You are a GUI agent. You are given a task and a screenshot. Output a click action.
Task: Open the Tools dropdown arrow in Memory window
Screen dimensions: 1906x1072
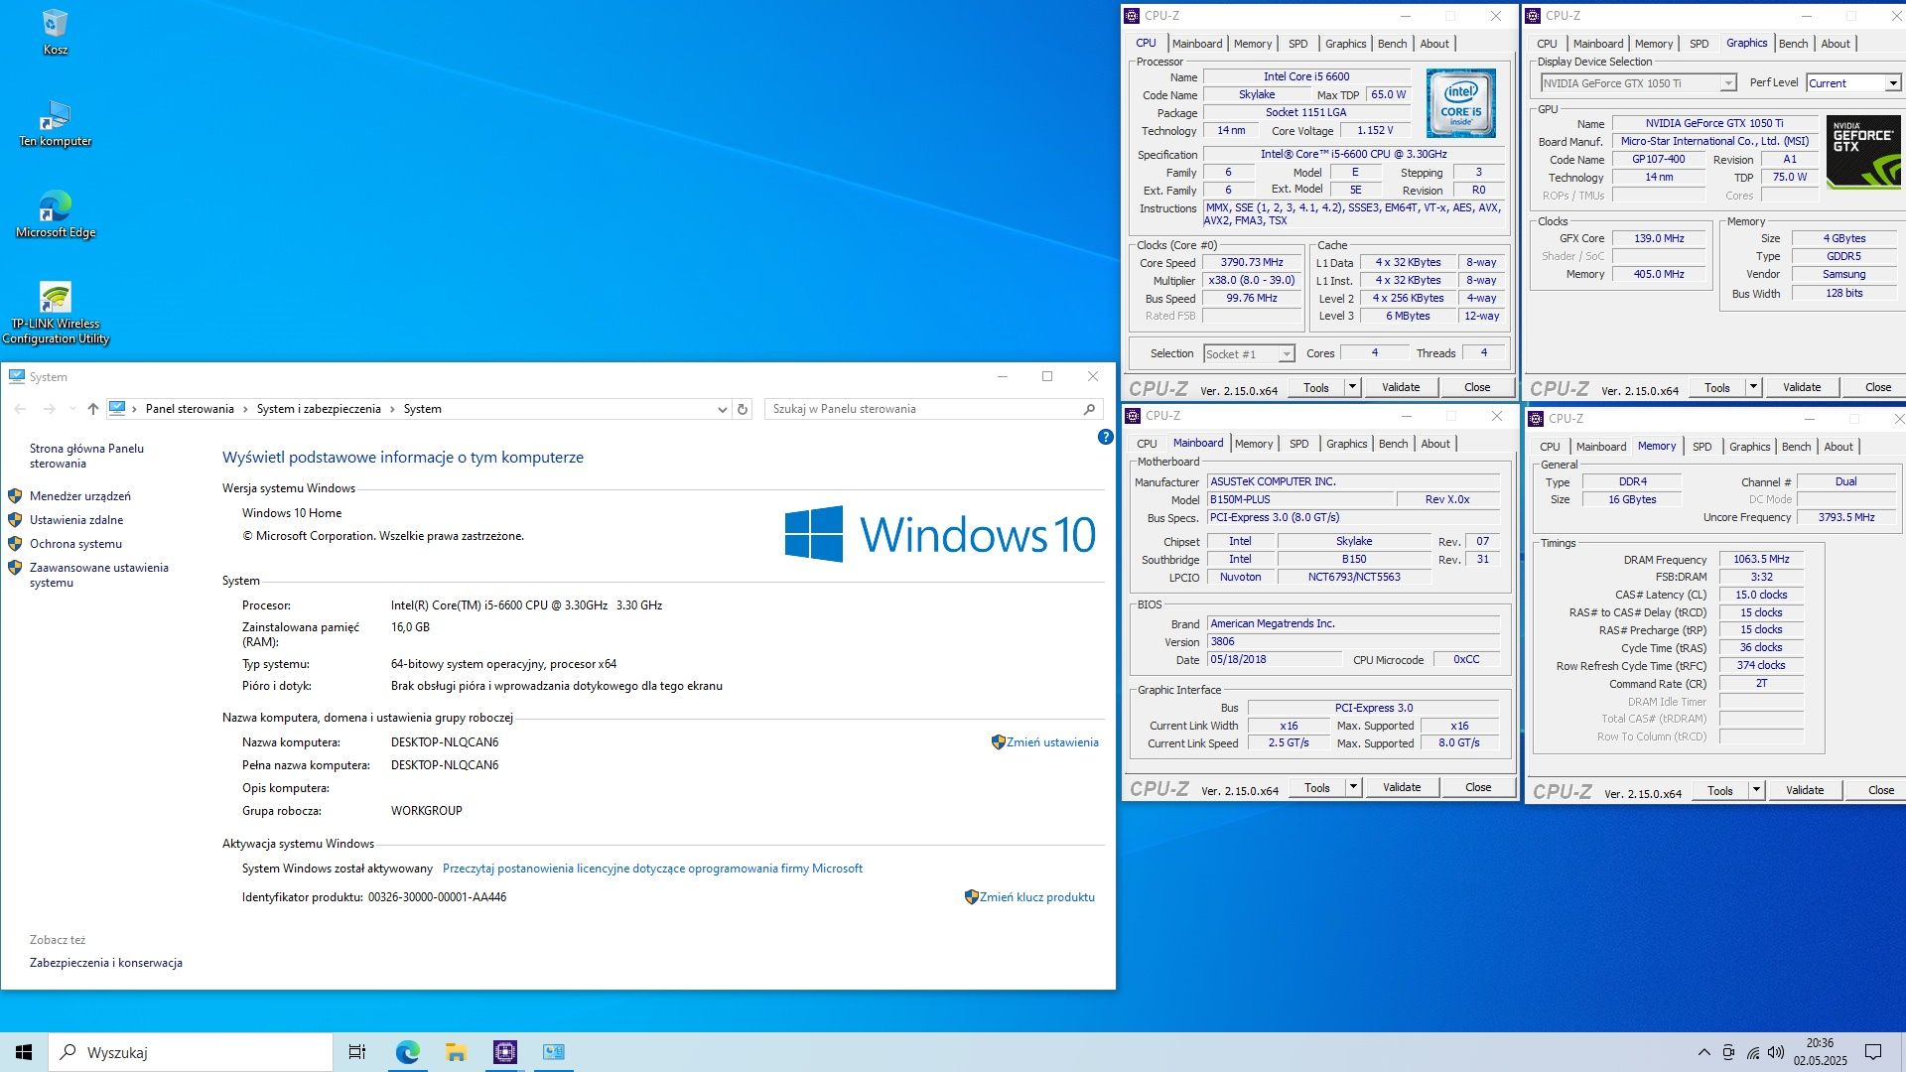(x=1756, y=790)
